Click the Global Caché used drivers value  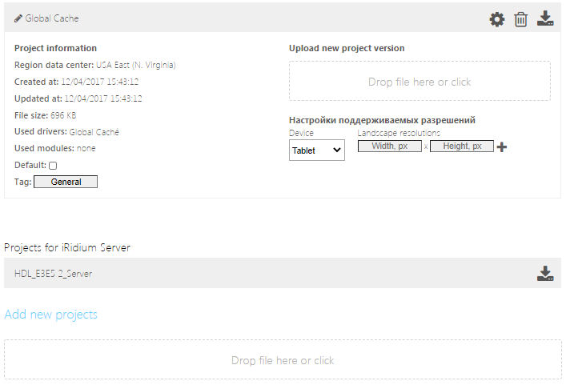[94, 132]
